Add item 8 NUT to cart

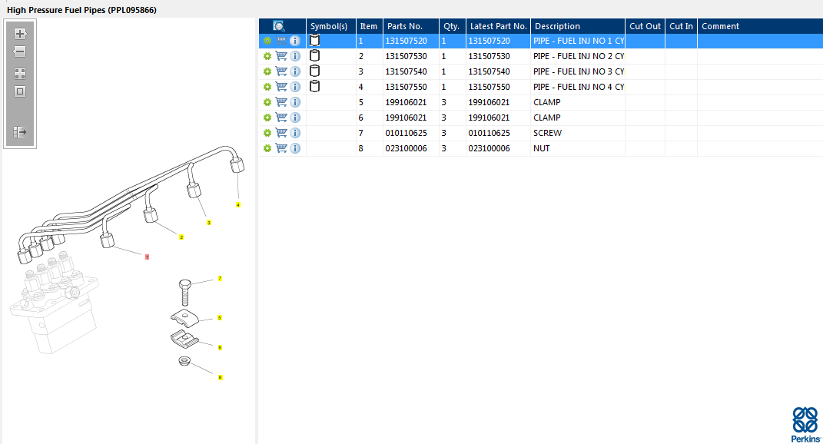point(281,148)
